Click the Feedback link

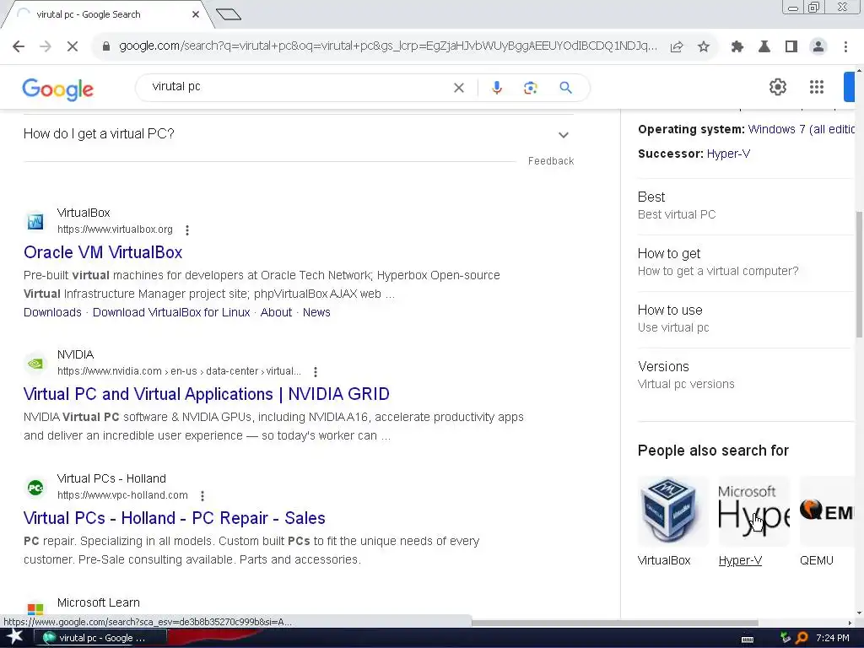click(x=551, y=161)
